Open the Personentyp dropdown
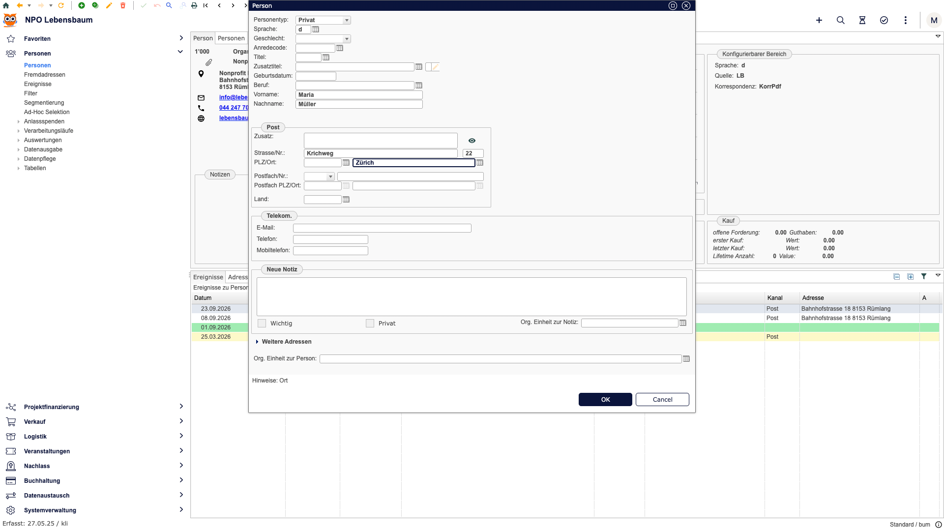This screenshot has height=531, width=944. point(347,20)
